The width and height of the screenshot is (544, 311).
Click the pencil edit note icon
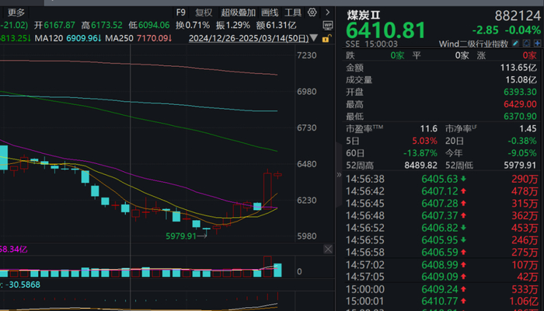coord(515,44)
